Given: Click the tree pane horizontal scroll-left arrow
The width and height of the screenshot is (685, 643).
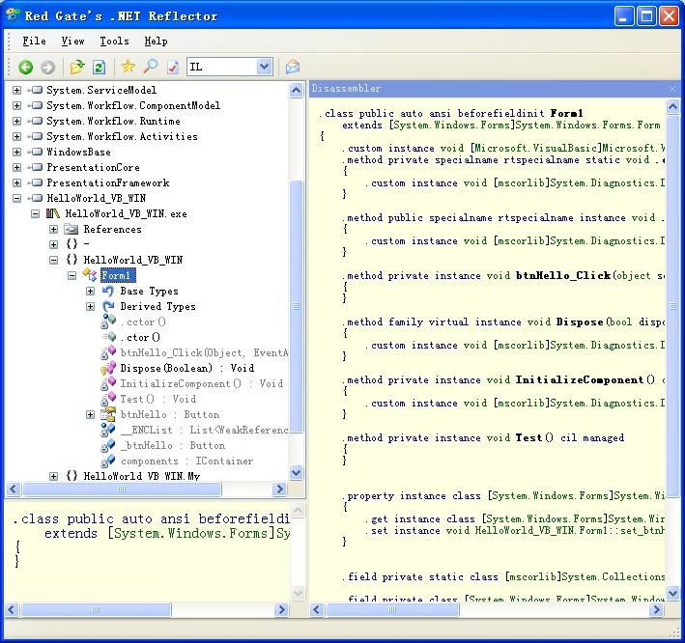Looking at the screenshot, I should [14, 489].
